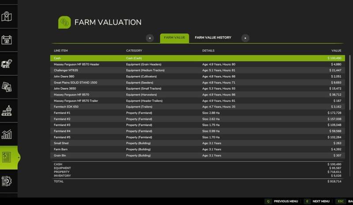The image size is (353, 205).
Task: Open the contracts documents sidebar icon
Action: click(x=6, y=86)
